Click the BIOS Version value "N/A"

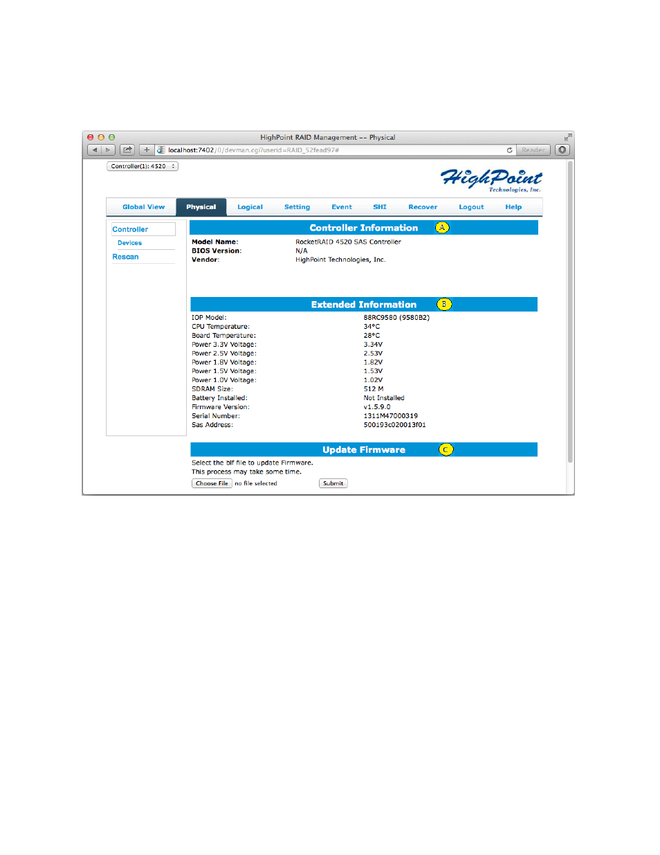[302, 251]
